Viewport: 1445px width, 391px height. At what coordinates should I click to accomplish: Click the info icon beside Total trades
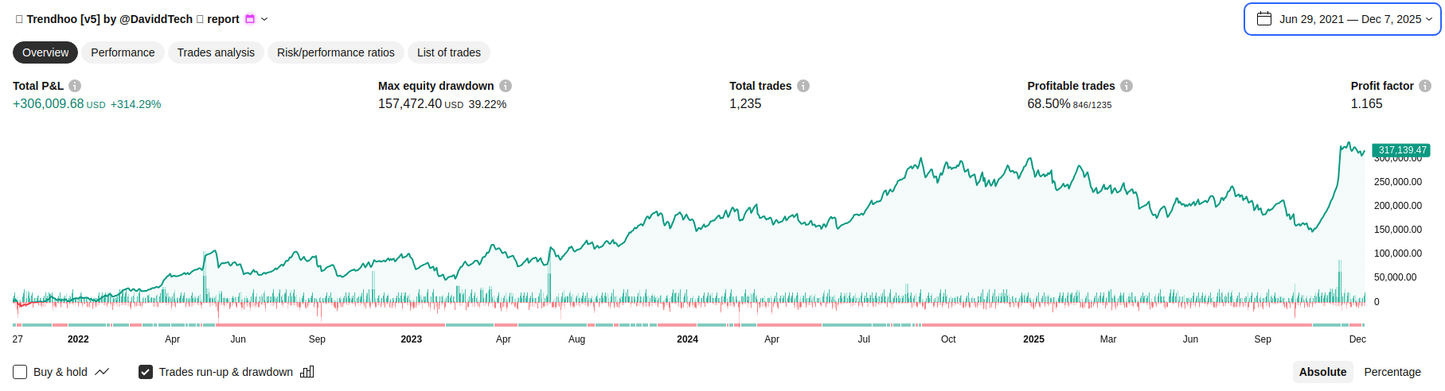pos(803,86)
